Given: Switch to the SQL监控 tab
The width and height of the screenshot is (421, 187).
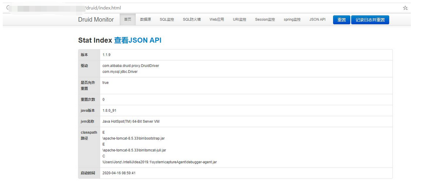Looking at the screenshot, I should click(167, 19).
